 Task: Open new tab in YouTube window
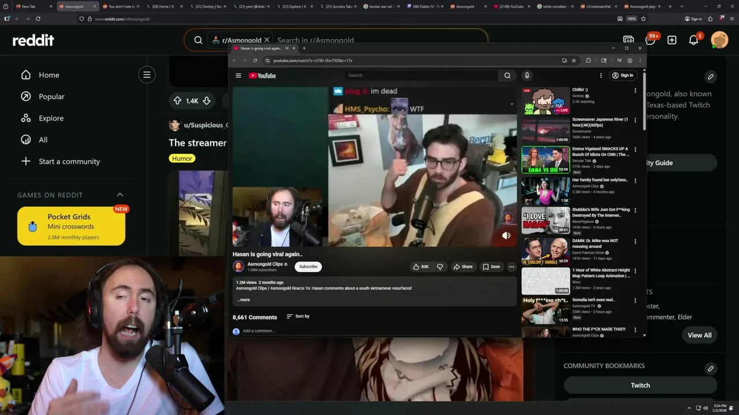point(304,48)
